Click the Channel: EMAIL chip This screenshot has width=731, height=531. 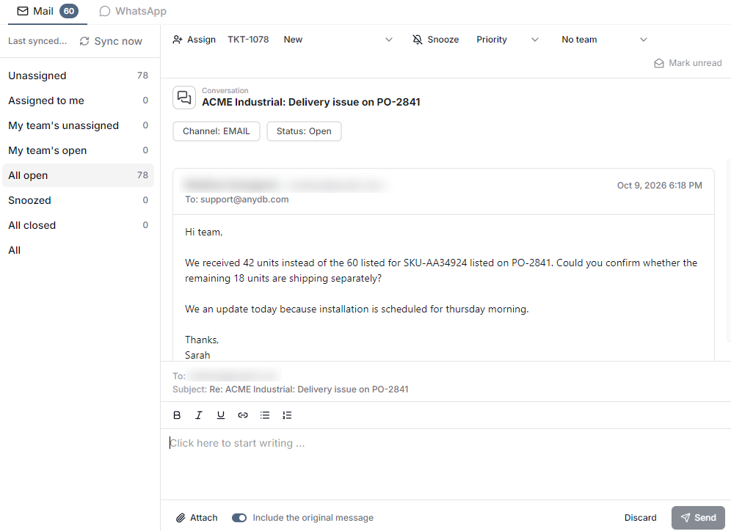pos(217,131)
